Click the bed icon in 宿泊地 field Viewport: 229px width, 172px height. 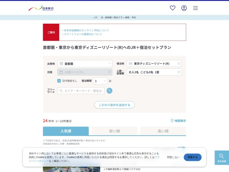point(131,63)
